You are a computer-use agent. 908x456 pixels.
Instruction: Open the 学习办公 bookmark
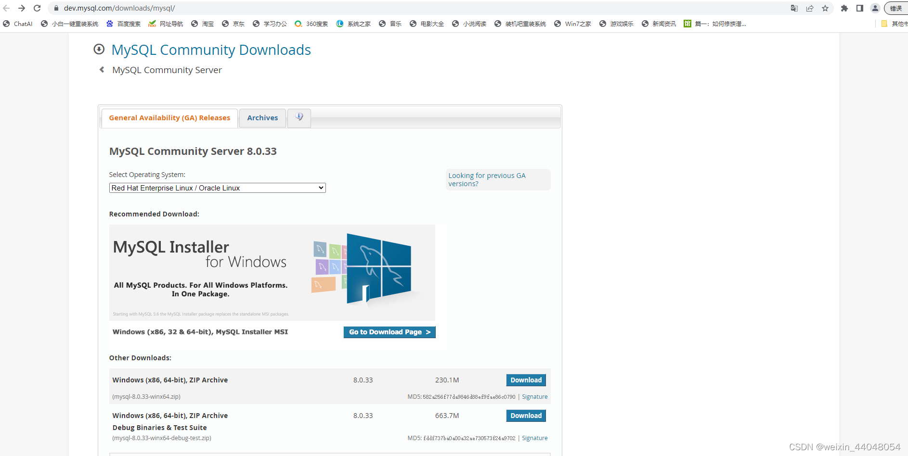coord(270,24)
